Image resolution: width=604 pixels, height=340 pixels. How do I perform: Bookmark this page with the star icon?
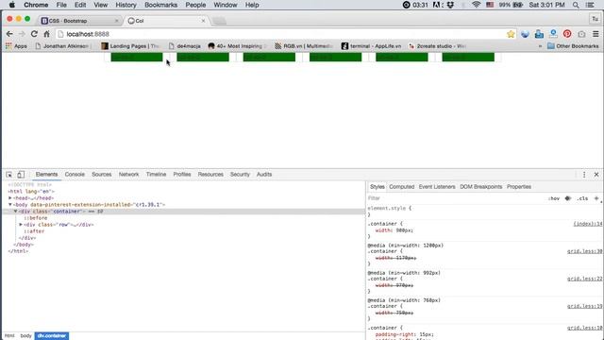click(x=511, y=34)
